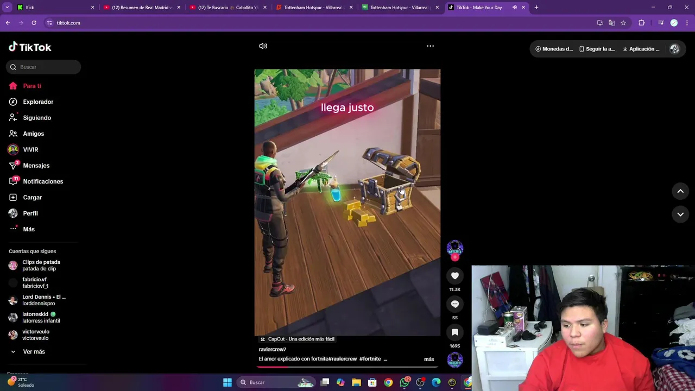Click Aplicación download button
This screenshot has width=695, height=391.
coord(641,49)
